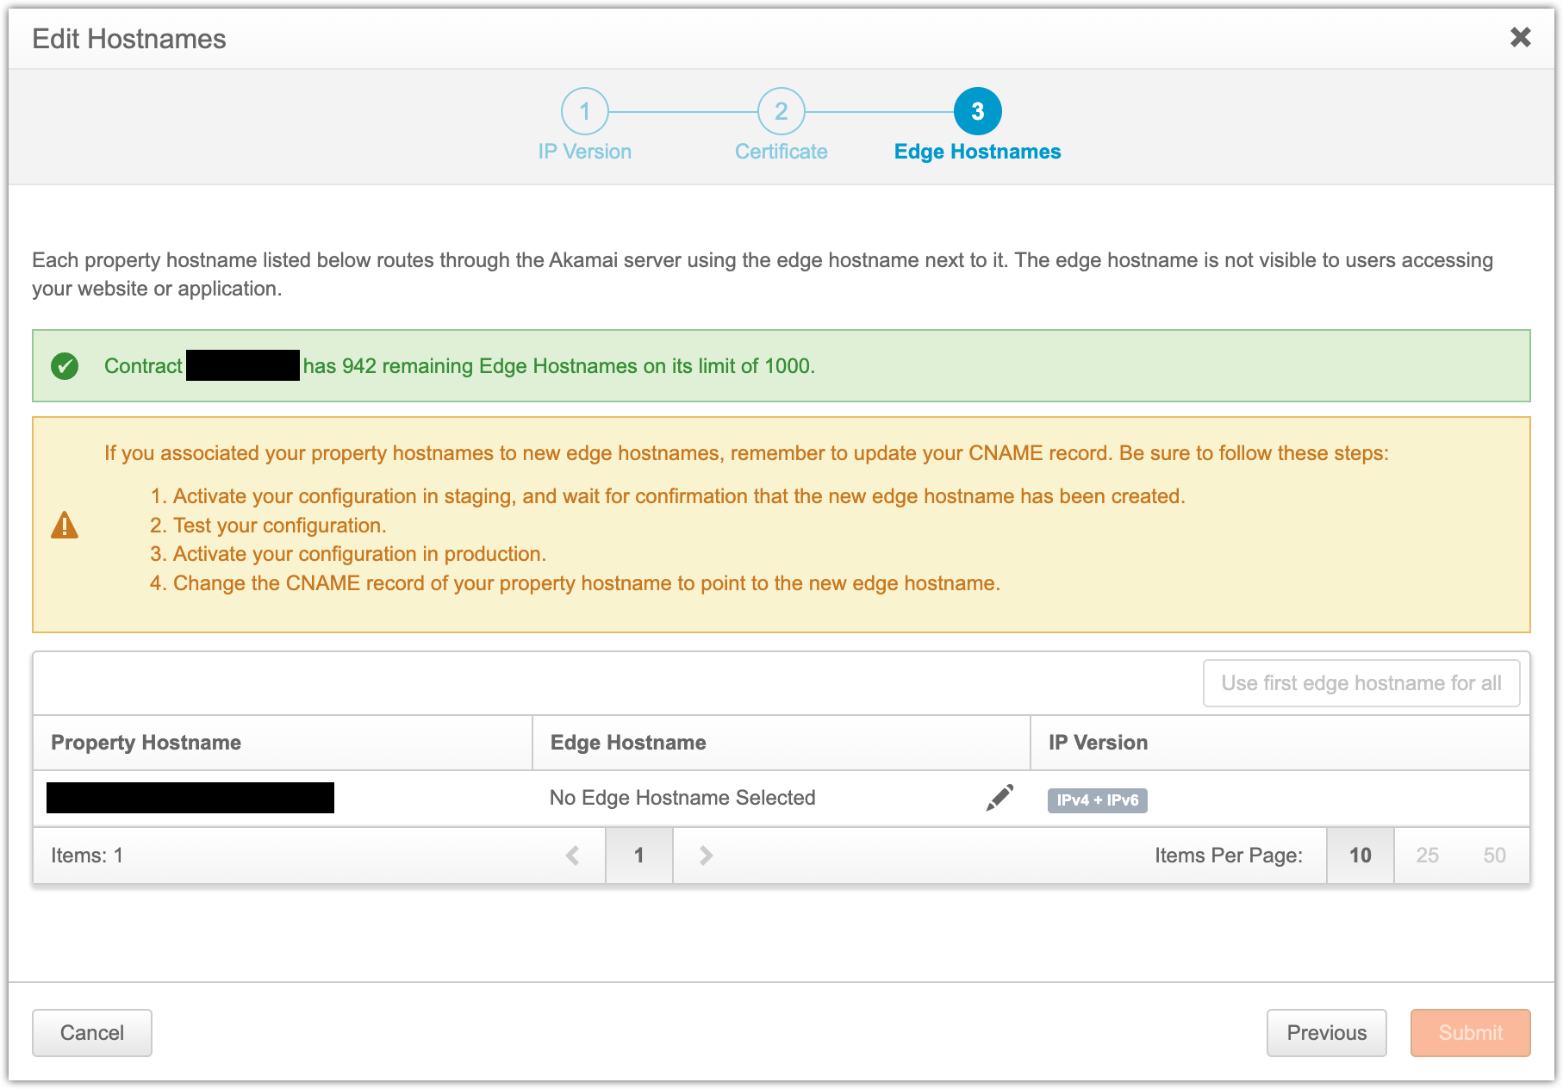The height and width of the screenshot is (1089, 1563).
Task: Click the green success checkmark icon
Action: 65,366
